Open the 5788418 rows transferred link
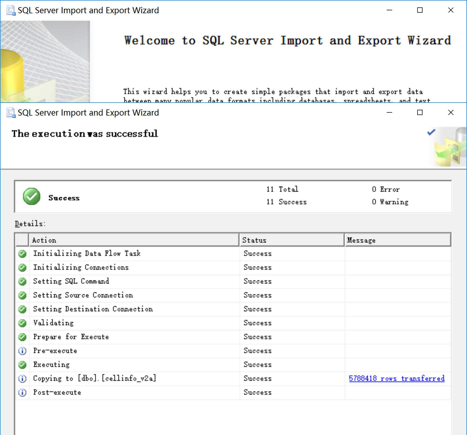 click(397, 378)
